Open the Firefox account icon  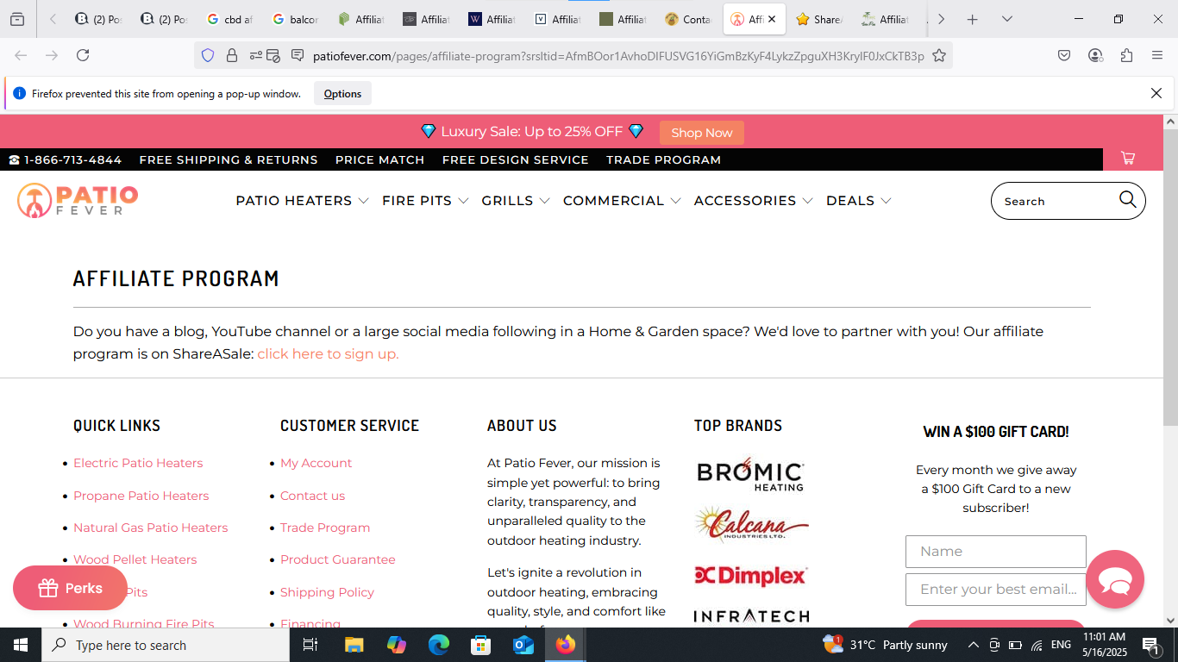[1095, 55]
